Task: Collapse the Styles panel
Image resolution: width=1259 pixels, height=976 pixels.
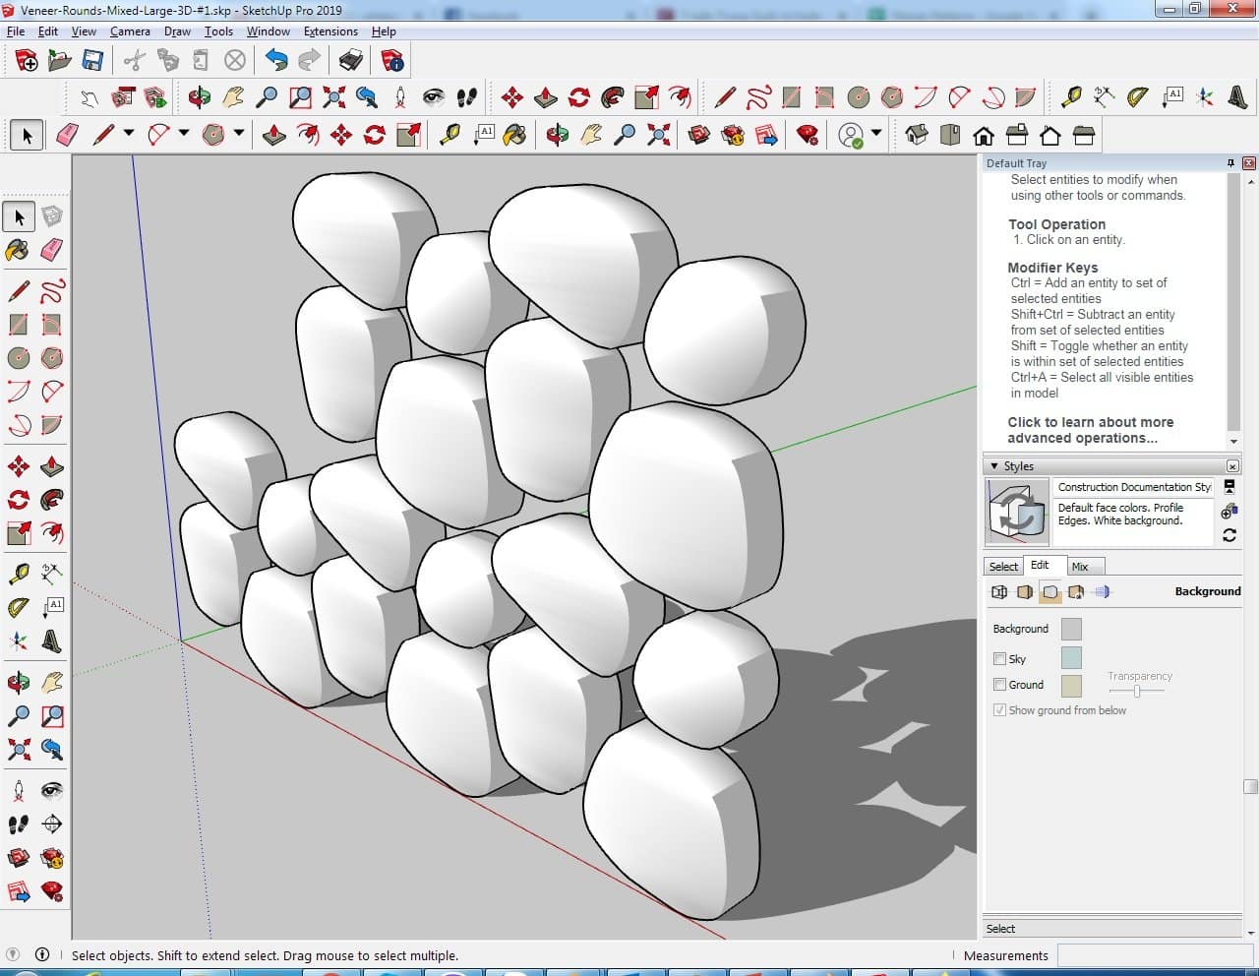Action: [x=994, y=466]
